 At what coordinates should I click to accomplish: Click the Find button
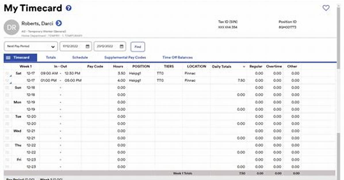click(138, 47)
